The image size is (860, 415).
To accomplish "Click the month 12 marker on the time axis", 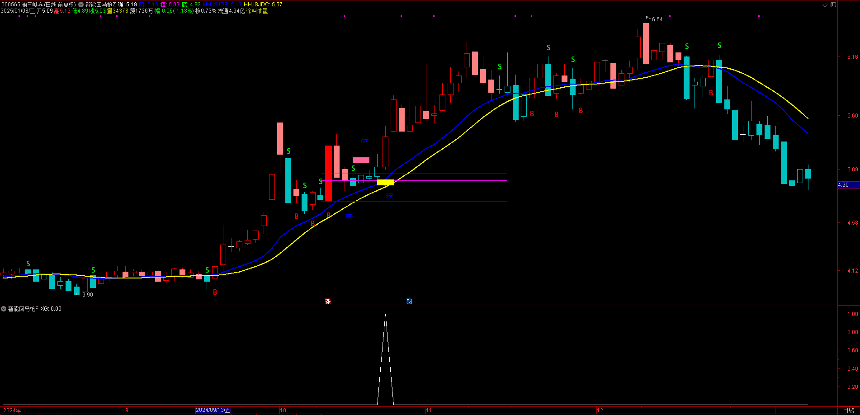I will (x=600, y=410).
